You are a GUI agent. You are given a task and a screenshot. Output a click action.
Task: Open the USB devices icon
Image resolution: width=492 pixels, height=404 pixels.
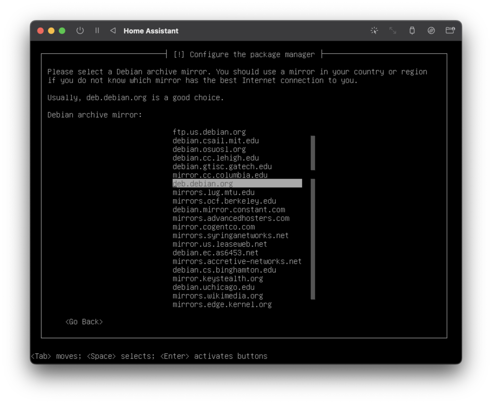tap(412, 30)
